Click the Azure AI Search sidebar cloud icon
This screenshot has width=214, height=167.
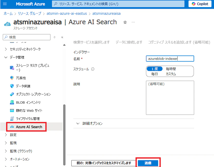[12, 127]
